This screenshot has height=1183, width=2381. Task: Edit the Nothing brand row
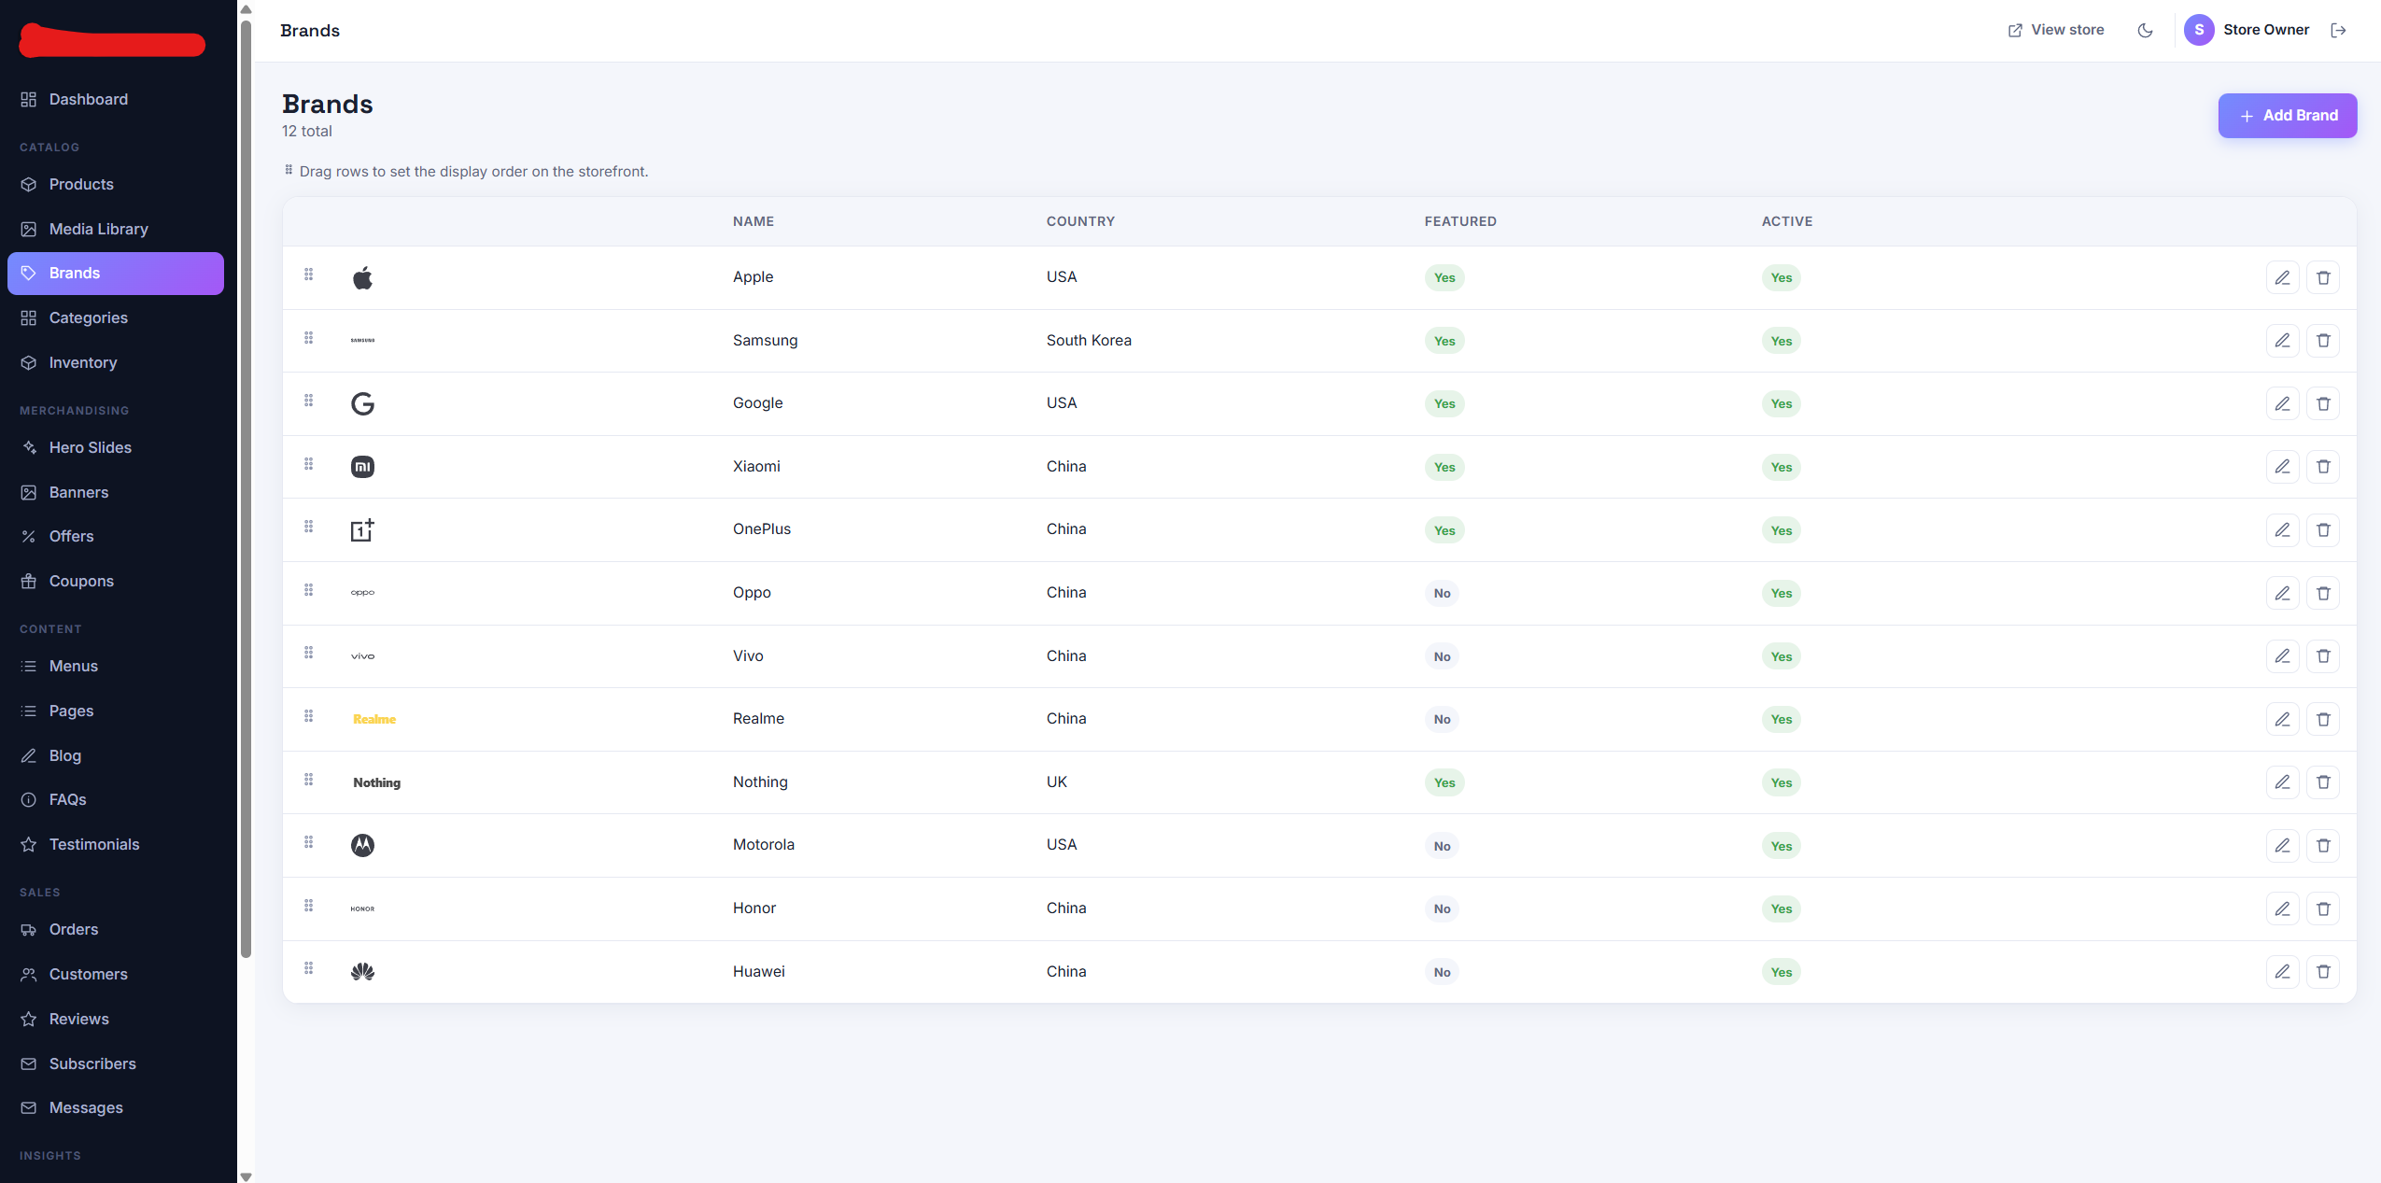pyautogui.click(x=2282, y=782)
